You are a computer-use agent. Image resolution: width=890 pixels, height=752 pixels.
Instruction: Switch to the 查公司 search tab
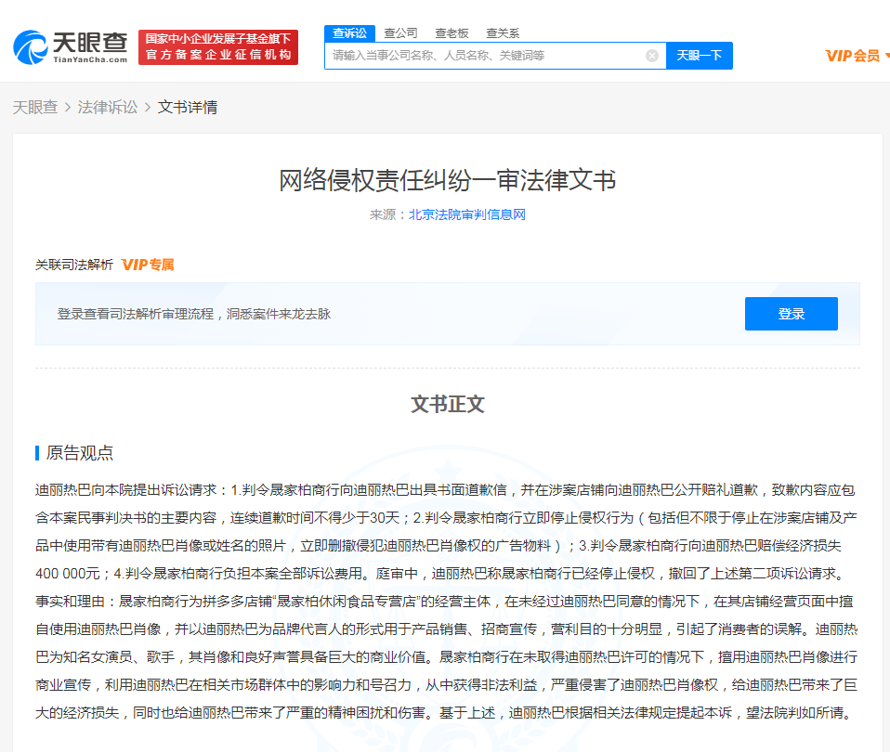tap(399, 32)
